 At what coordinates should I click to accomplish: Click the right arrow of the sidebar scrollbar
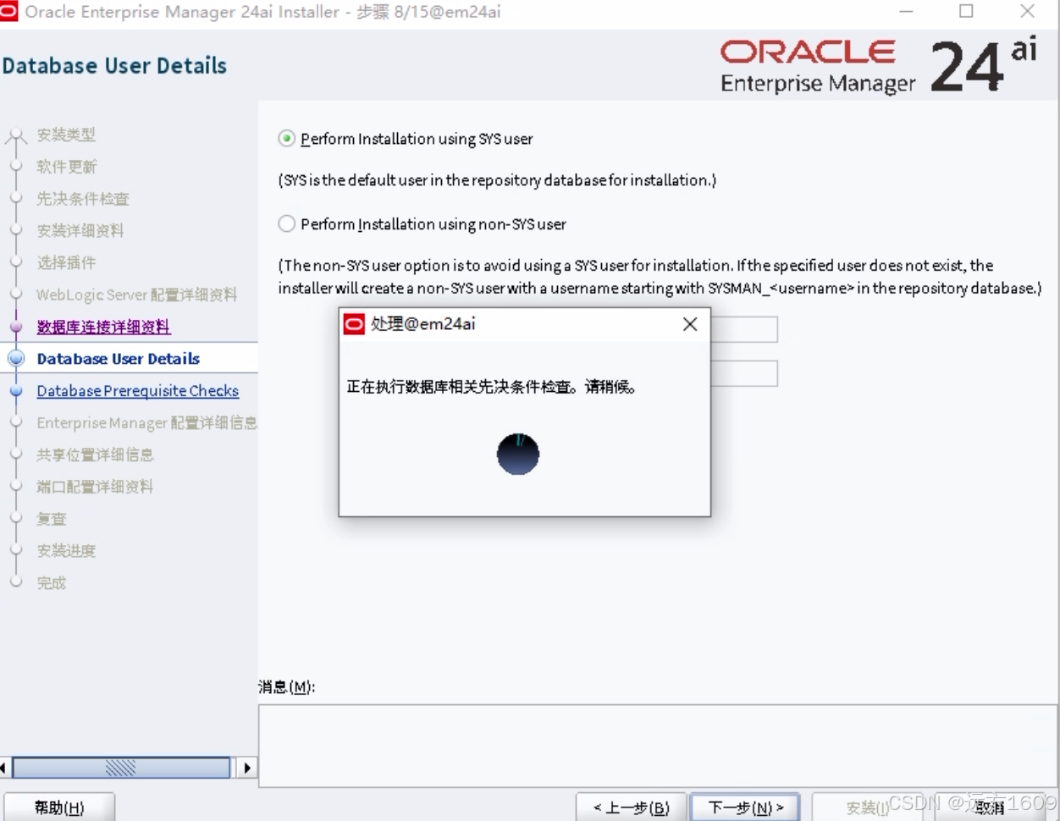coord(247,768)
